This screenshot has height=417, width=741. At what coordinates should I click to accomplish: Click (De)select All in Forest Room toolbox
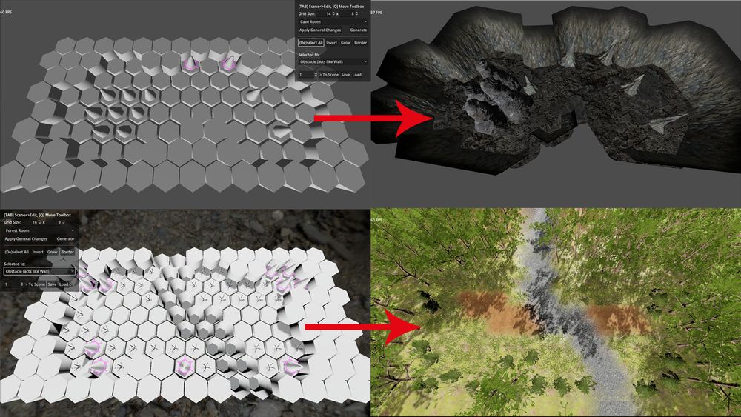[16, 252]
